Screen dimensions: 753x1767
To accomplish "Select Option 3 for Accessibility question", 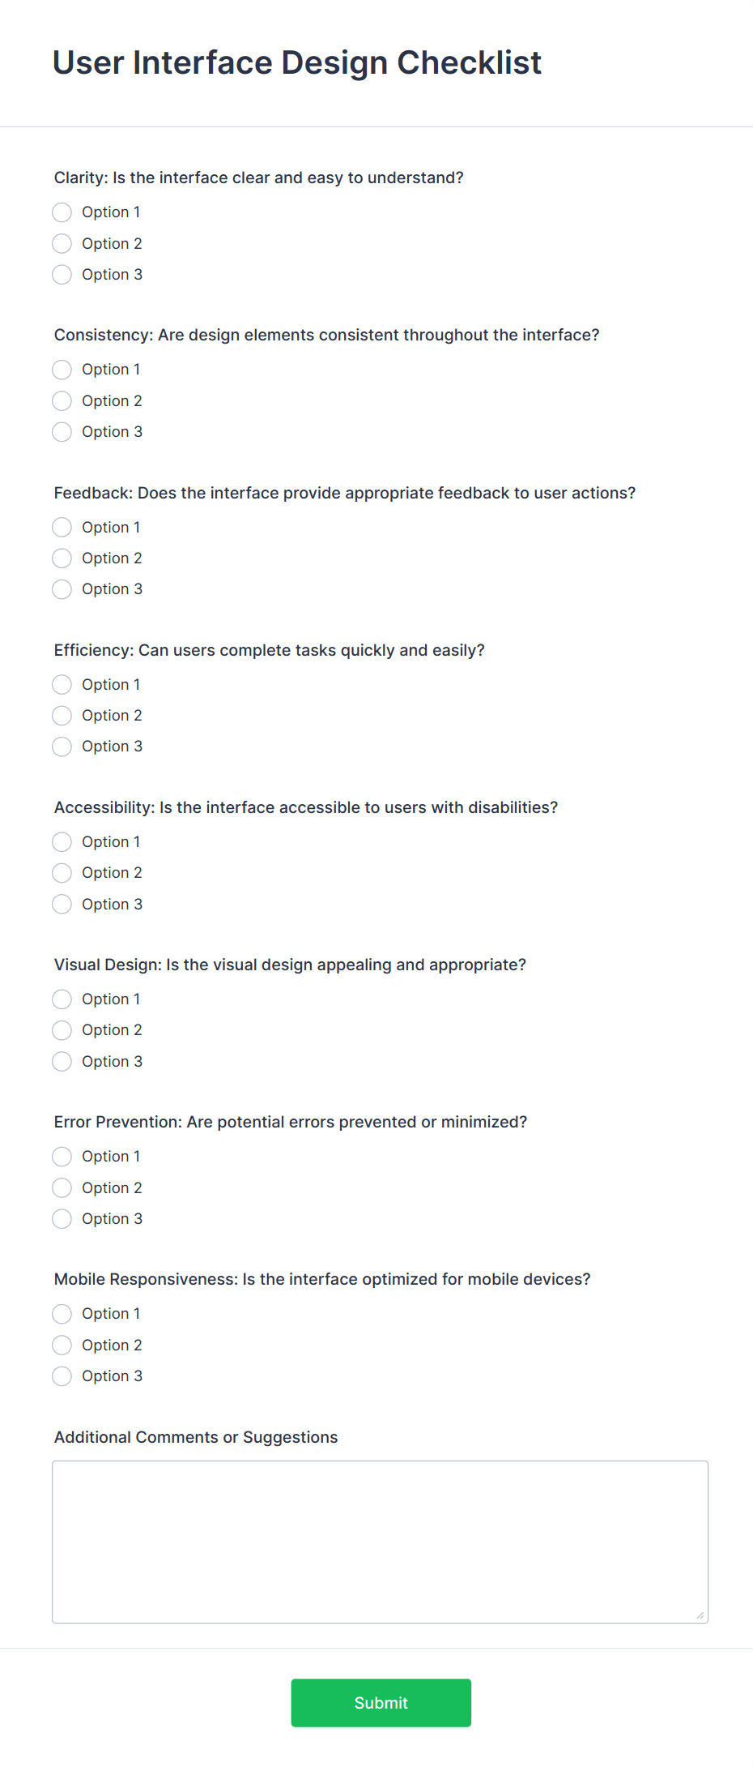I will pos(62,905).
